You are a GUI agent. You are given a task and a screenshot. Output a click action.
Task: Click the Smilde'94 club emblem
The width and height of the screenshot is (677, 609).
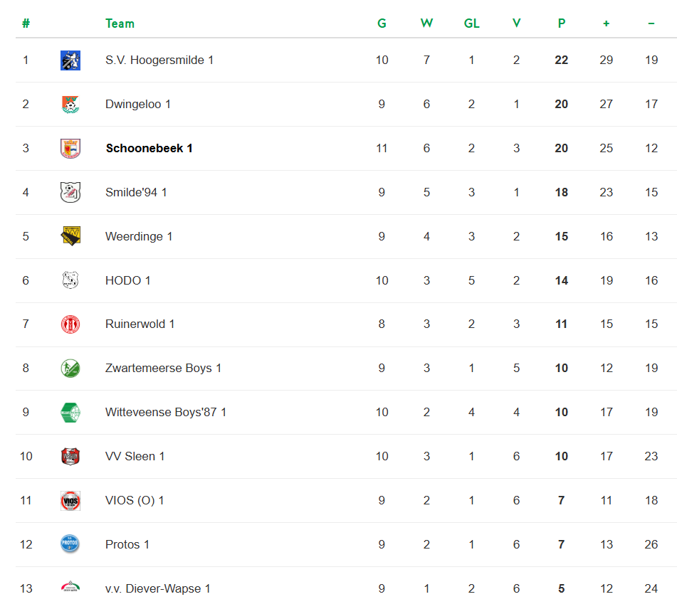pyautogui.click(x=70, y=192)
